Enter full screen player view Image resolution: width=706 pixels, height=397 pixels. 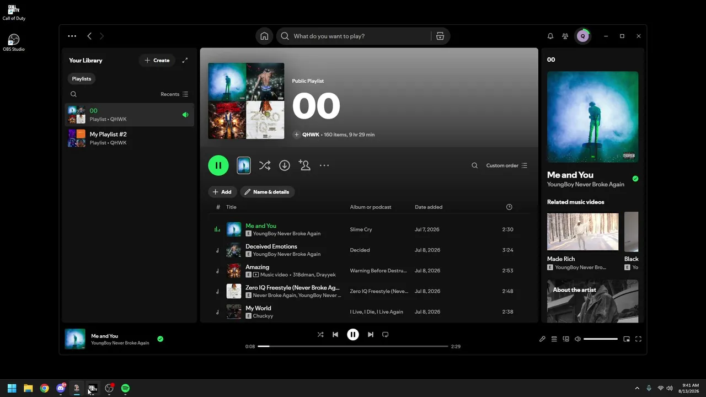pyautogui.click(x=638, y=339)
